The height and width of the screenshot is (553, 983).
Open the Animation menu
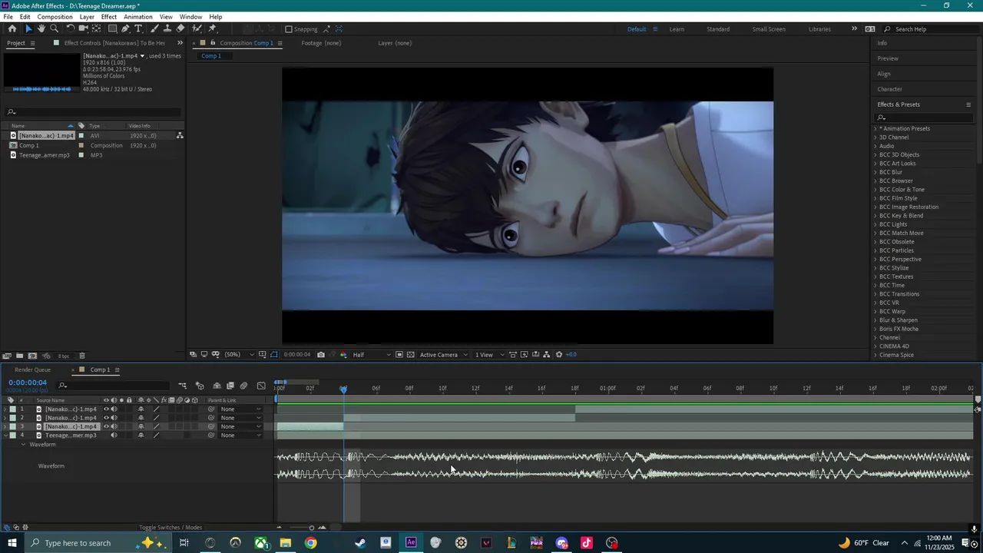[138, 17]
